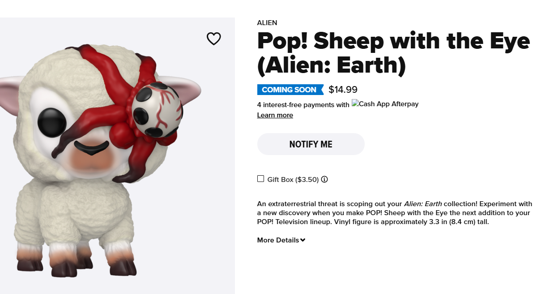Screen dimensions: 558x294
Task: Add the product to wishlist with heart icon
Action: pos(213,39)
